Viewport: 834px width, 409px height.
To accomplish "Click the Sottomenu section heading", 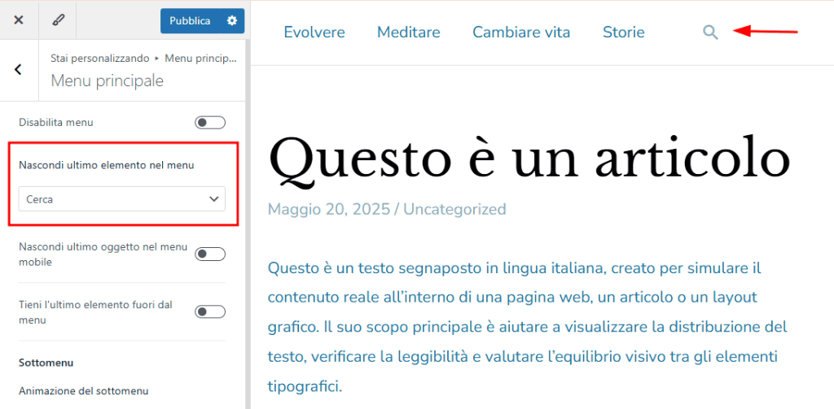I will [x=46, y=363].
